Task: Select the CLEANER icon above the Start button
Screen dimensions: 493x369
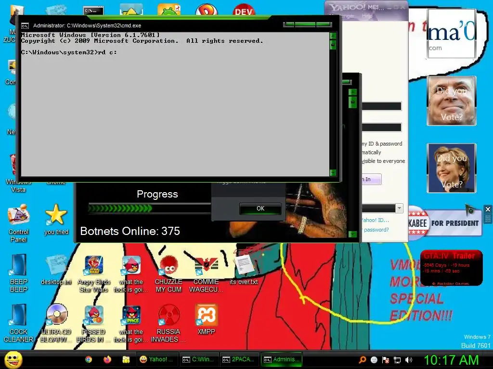Action: tap(19, 323)
